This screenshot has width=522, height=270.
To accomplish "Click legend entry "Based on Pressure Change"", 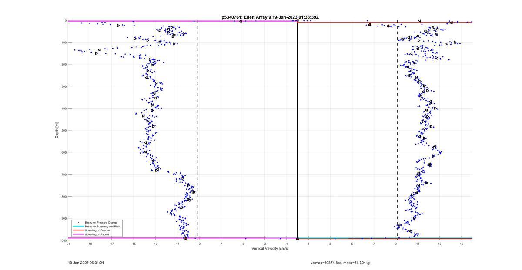I will pos(101,223).
